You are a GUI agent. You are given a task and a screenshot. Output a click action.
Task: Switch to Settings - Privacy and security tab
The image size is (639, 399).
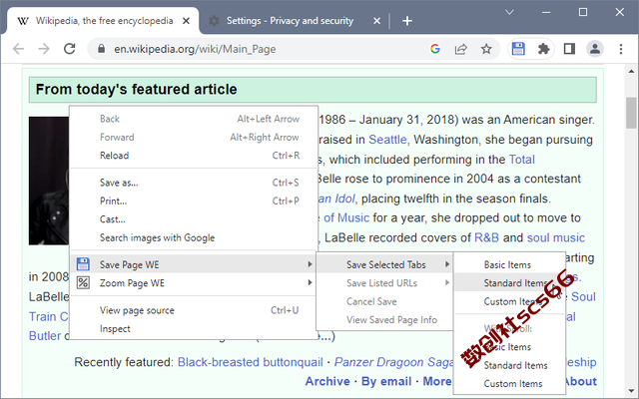click(x=290, y=21)
